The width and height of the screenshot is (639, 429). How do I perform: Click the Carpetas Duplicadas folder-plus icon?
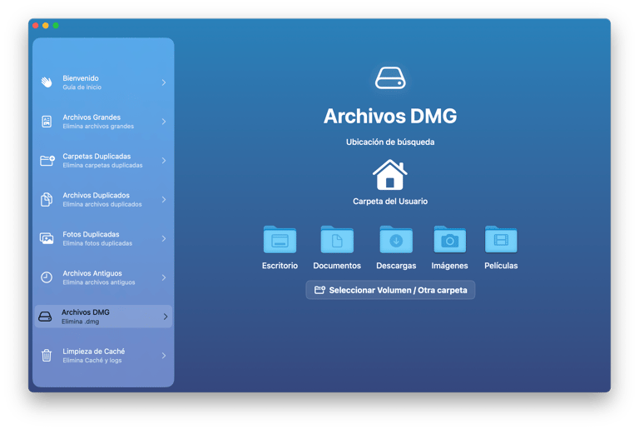click(x=47, y=161)
